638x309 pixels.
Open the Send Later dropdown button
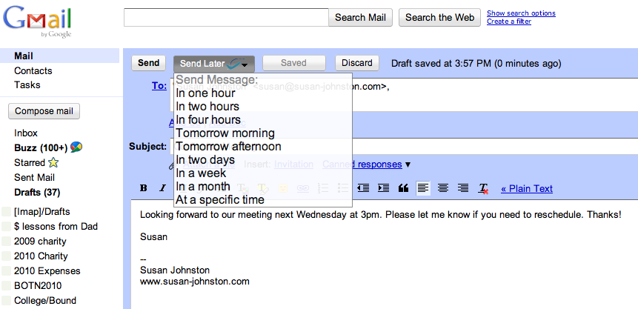pyautogui.click(x=214, y=63)
